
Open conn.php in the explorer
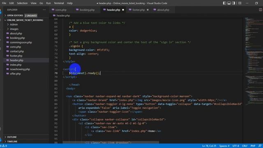(16, 47)
